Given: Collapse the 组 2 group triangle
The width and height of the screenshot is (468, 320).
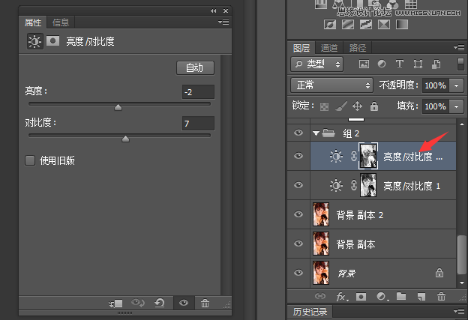Looking at the screenshot, I should click(x=316, y=133).
